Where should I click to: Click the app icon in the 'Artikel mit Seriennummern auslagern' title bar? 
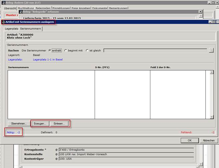coord(3,22)
